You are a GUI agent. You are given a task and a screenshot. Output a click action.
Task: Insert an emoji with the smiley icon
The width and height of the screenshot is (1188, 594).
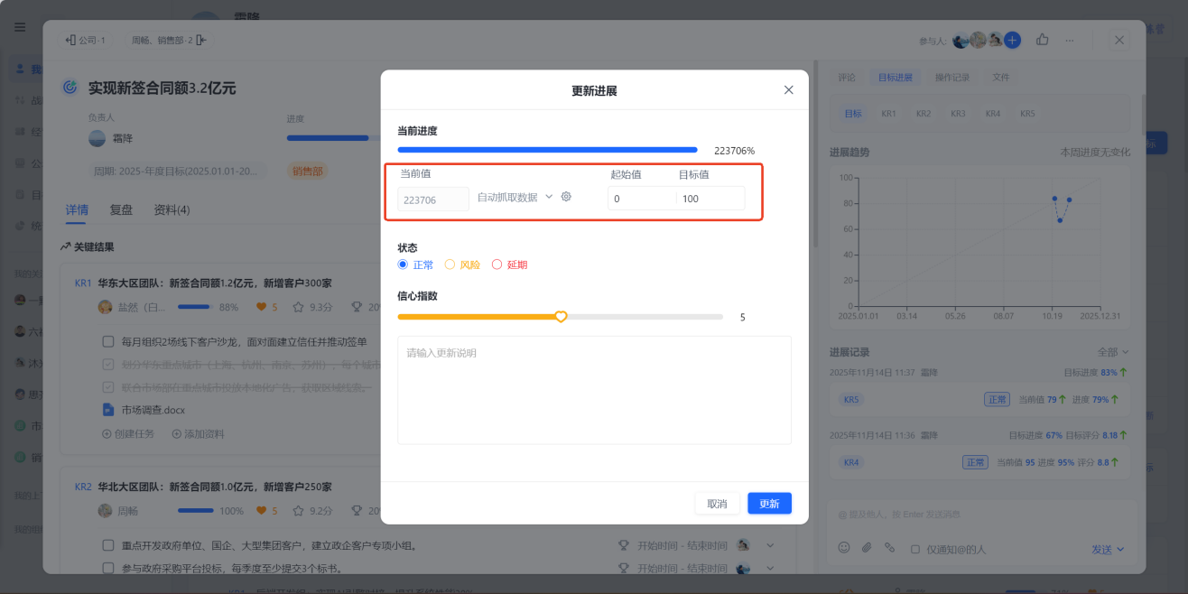[844, 548]
